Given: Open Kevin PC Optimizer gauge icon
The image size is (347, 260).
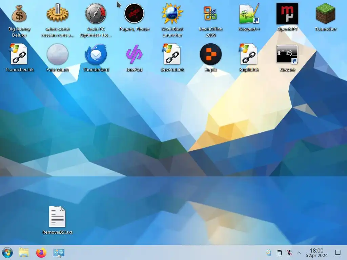Looking at the screenshot, I should (96, 14).
